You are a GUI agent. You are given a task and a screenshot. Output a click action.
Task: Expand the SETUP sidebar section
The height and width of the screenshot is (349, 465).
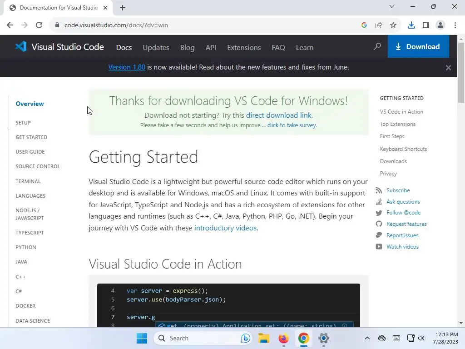click(x=23, y=123)
